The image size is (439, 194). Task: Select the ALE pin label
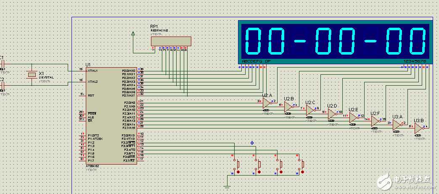[x=90, y=117]
